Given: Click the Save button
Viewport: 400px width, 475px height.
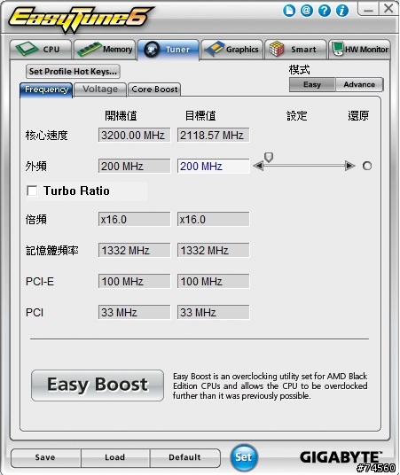Looking at the screenshot, I should [x=45, y=457].
